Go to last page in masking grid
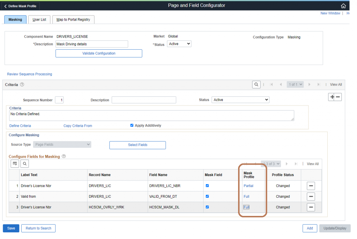The image size is (357, 239). (296, 164)
